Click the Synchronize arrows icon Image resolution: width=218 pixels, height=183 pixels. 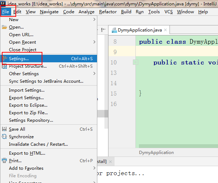pyautogui.click(x=4, y=136)
